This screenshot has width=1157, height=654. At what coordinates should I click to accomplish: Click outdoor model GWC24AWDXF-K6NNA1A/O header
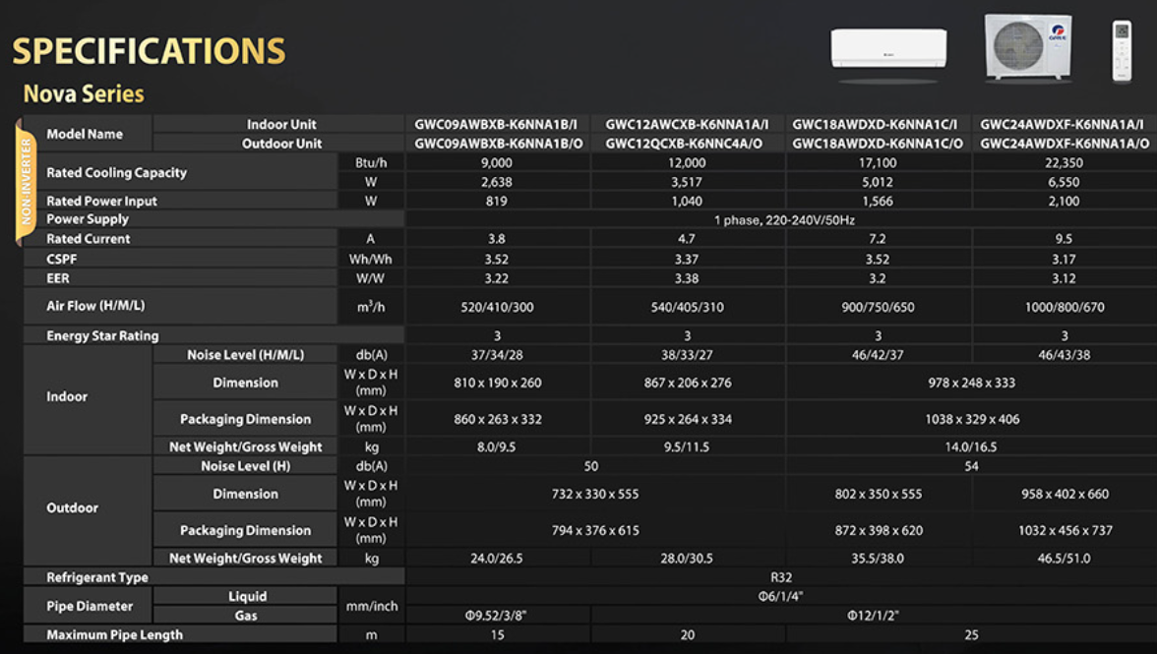coord(1065,144)
